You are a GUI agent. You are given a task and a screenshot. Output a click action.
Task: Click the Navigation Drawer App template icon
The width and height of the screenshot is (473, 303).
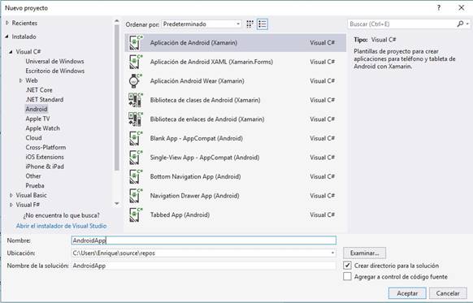pyautogui.click(x=136, y=196)
